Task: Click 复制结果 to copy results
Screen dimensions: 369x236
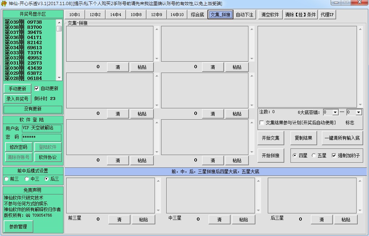Action: 304,138
